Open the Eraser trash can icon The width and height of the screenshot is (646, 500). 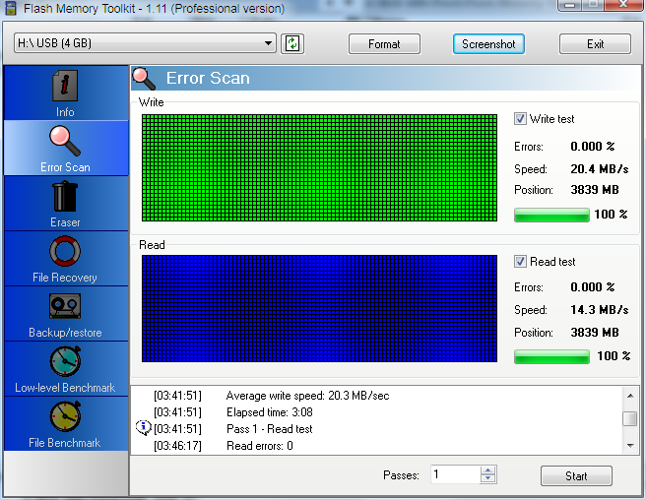65,197
